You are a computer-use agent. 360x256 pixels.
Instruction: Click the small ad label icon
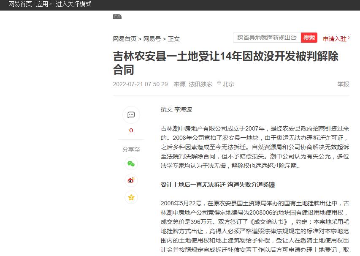pyautogui.click(x=117, y=17)
